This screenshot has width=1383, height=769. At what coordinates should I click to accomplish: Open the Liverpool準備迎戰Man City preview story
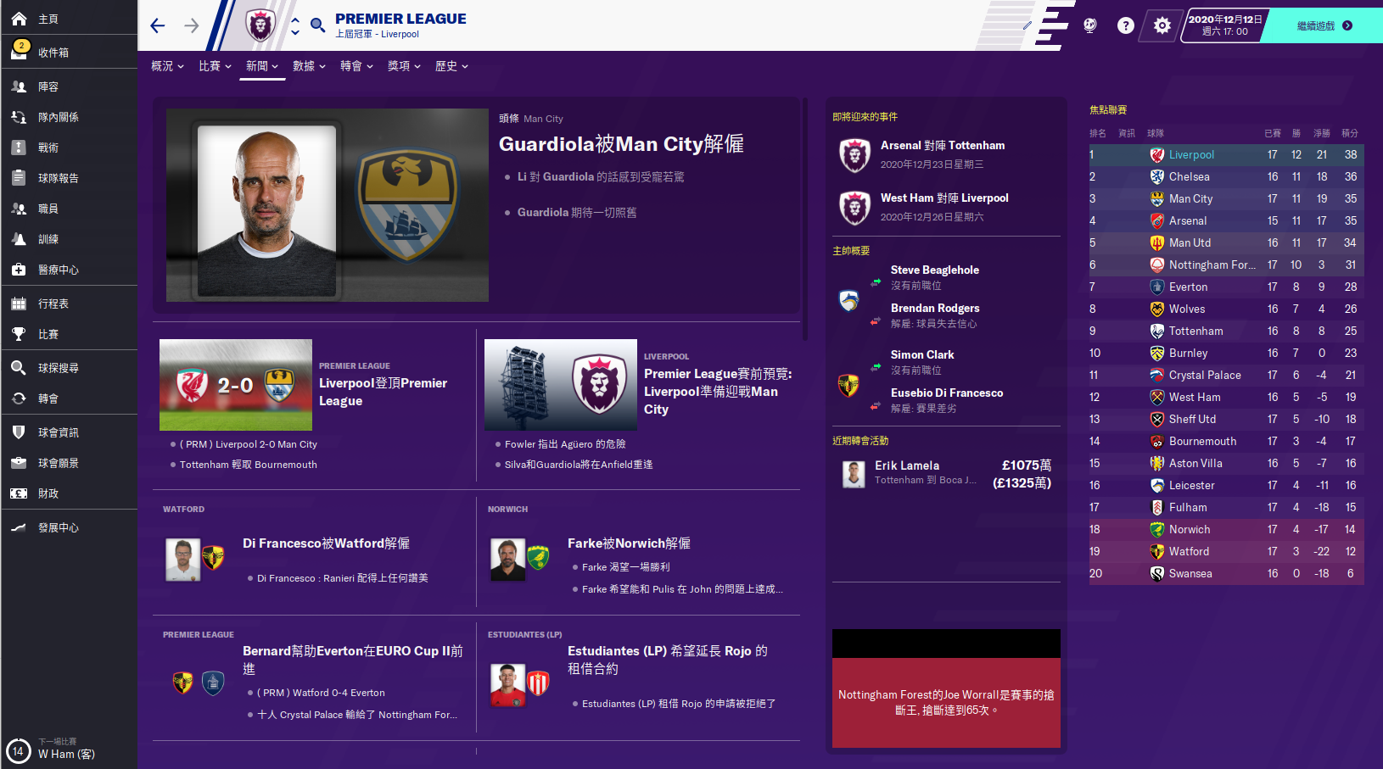(718, 391)
